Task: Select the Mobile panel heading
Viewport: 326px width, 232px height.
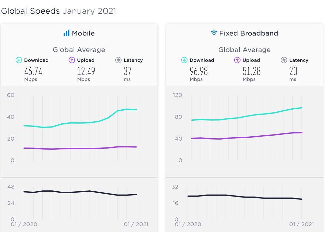Action: 83,33
